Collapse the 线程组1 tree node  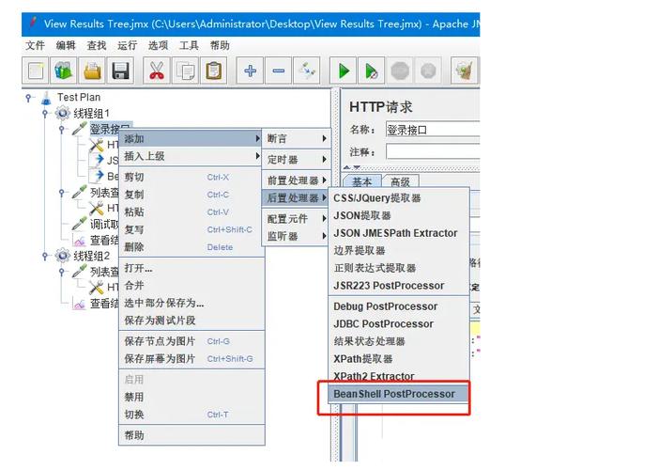[45, 114]
